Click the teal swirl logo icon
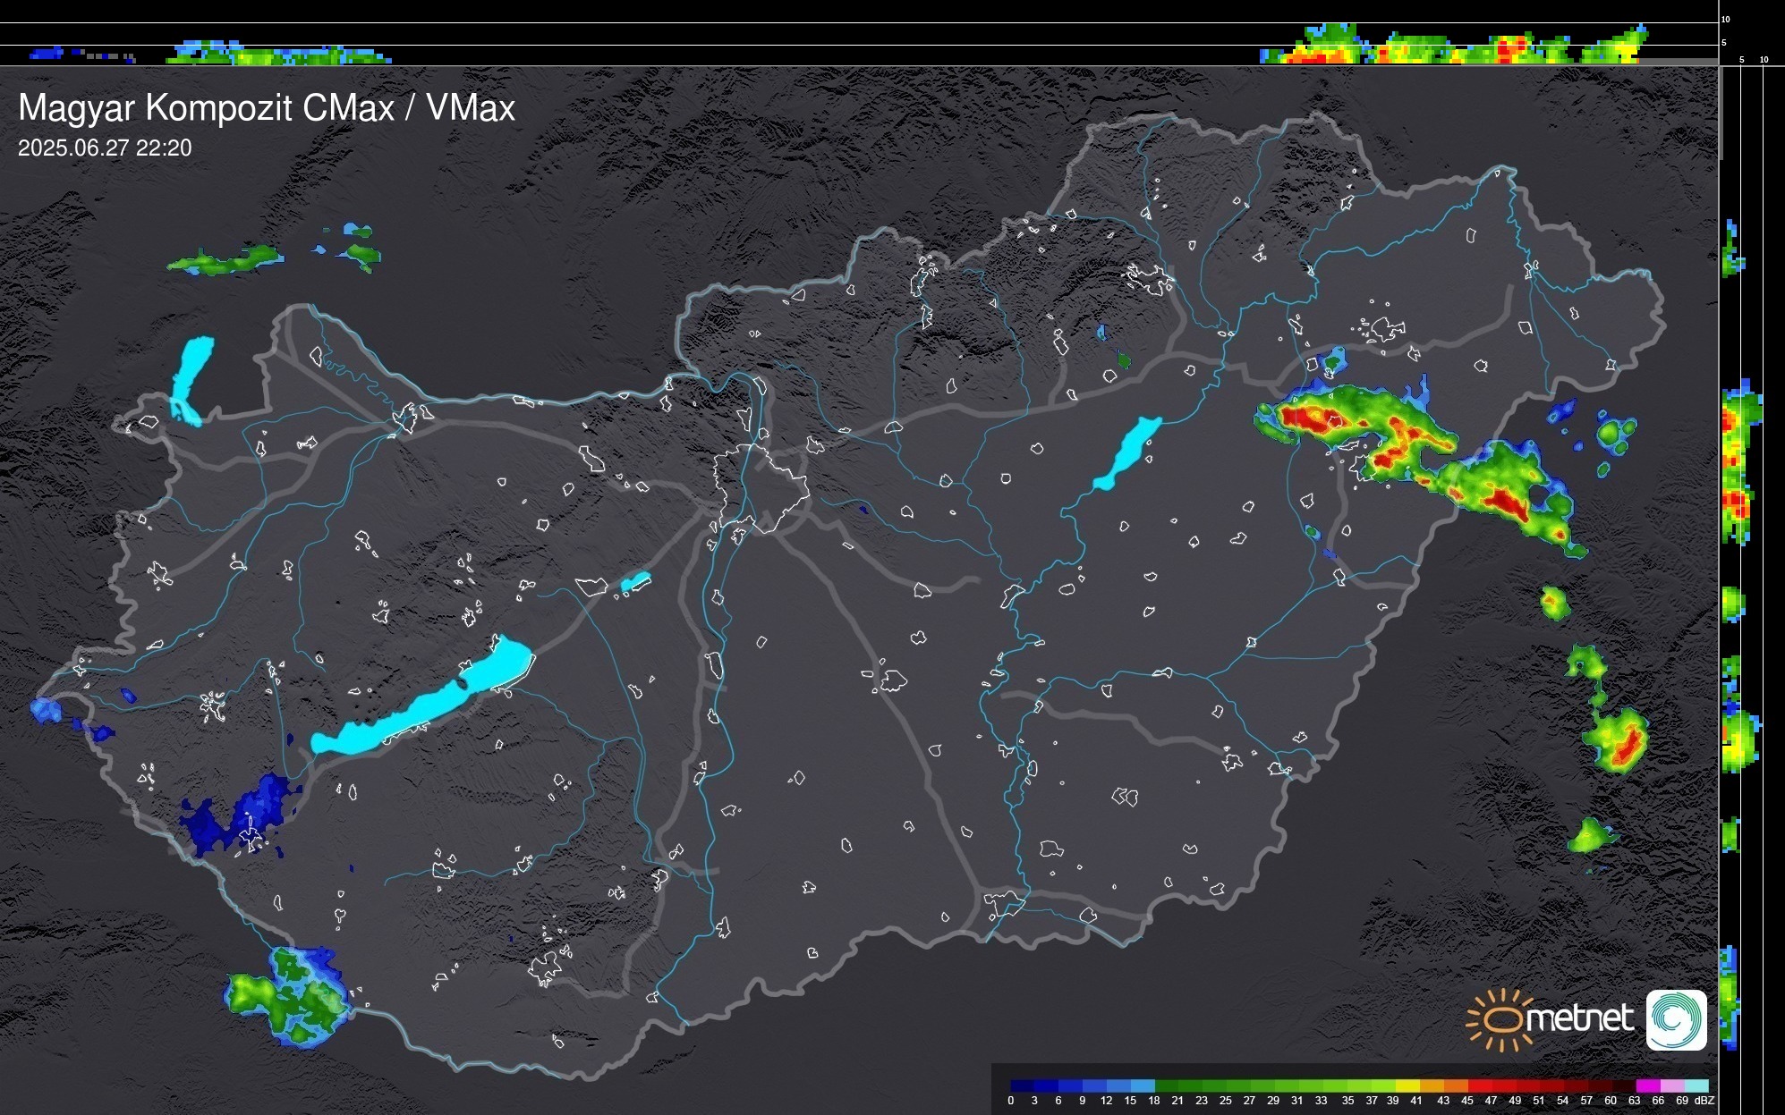Image resolution: width=1785 pixels, height=1115 pixels. (1676, 1019)
